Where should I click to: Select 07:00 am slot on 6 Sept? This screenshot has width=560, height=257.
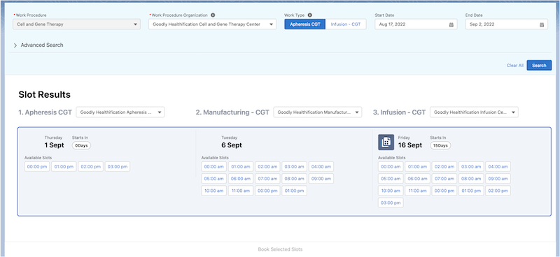pos(267,179)
